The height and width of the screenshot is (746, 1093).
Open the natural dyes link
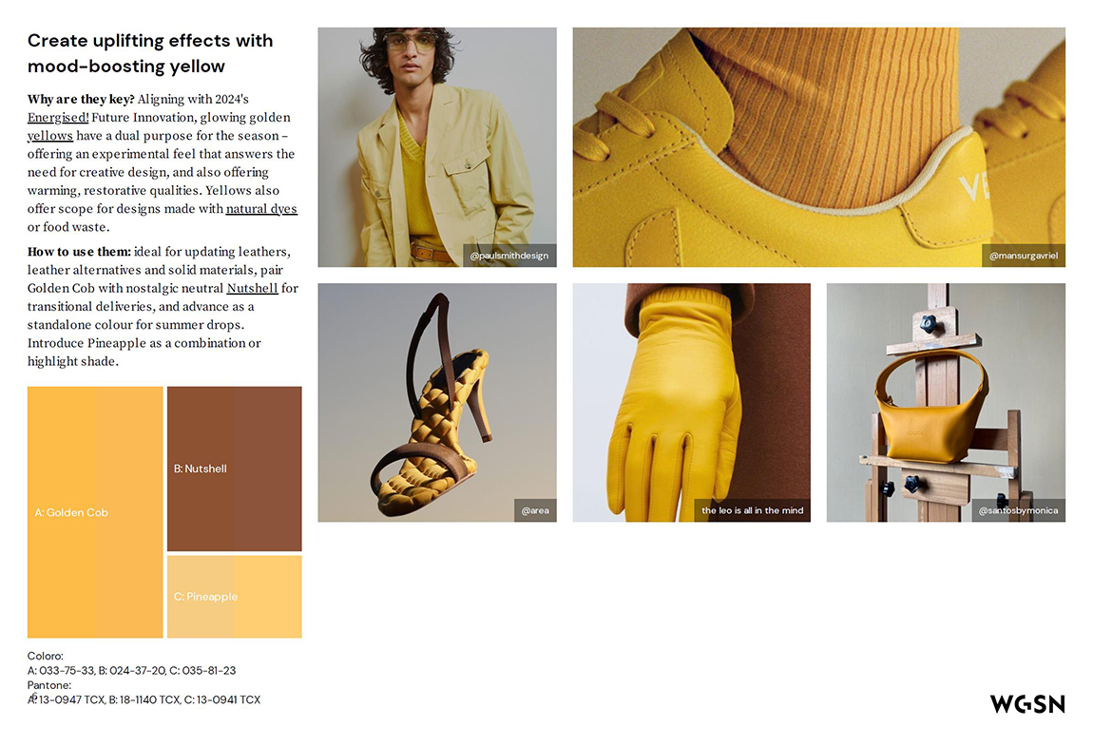pos(261,209)
